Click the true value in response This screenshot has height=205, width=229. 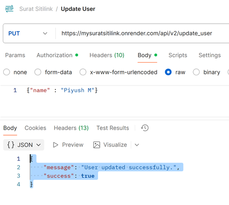pyautogui.click(x=87, y=176)
